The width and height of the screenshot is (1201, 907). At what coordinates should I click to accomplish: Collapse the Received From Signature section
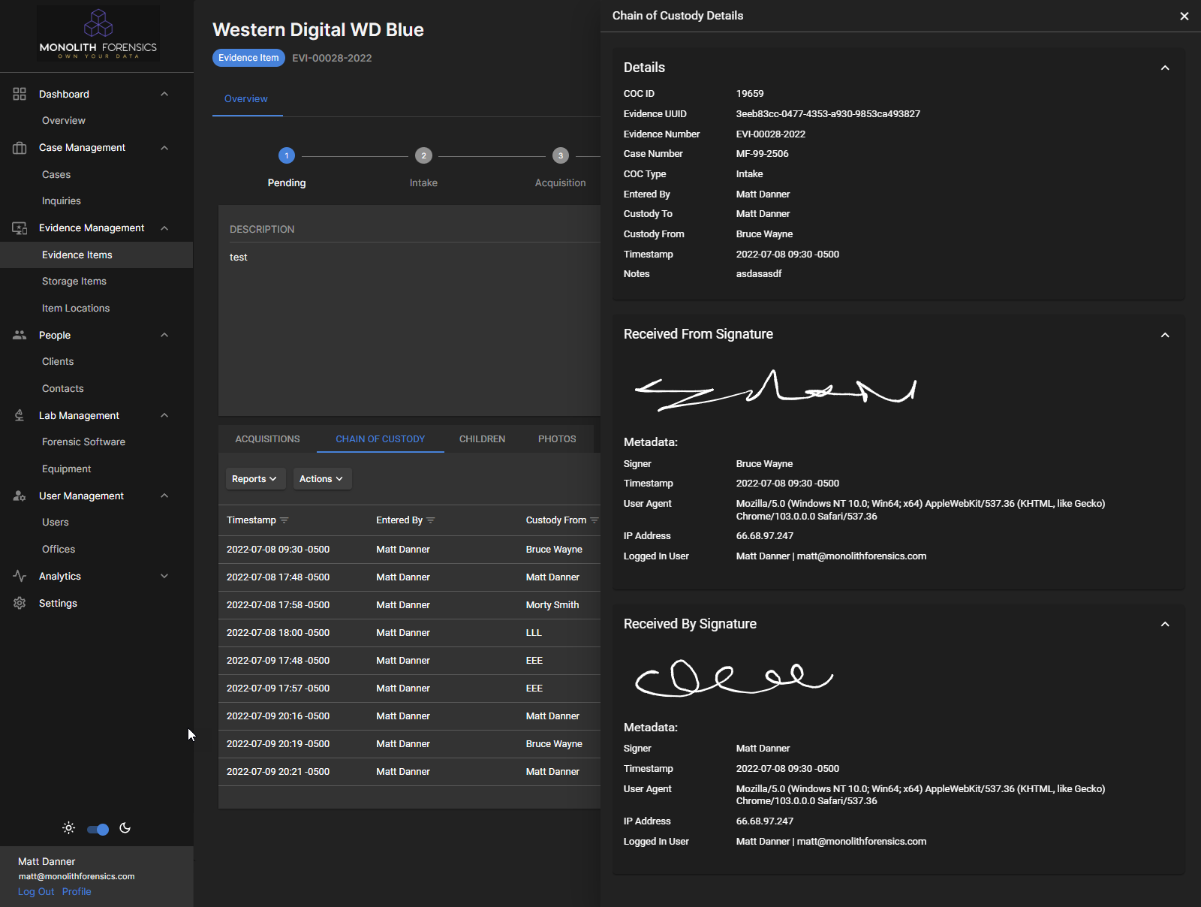(1165, 335)
